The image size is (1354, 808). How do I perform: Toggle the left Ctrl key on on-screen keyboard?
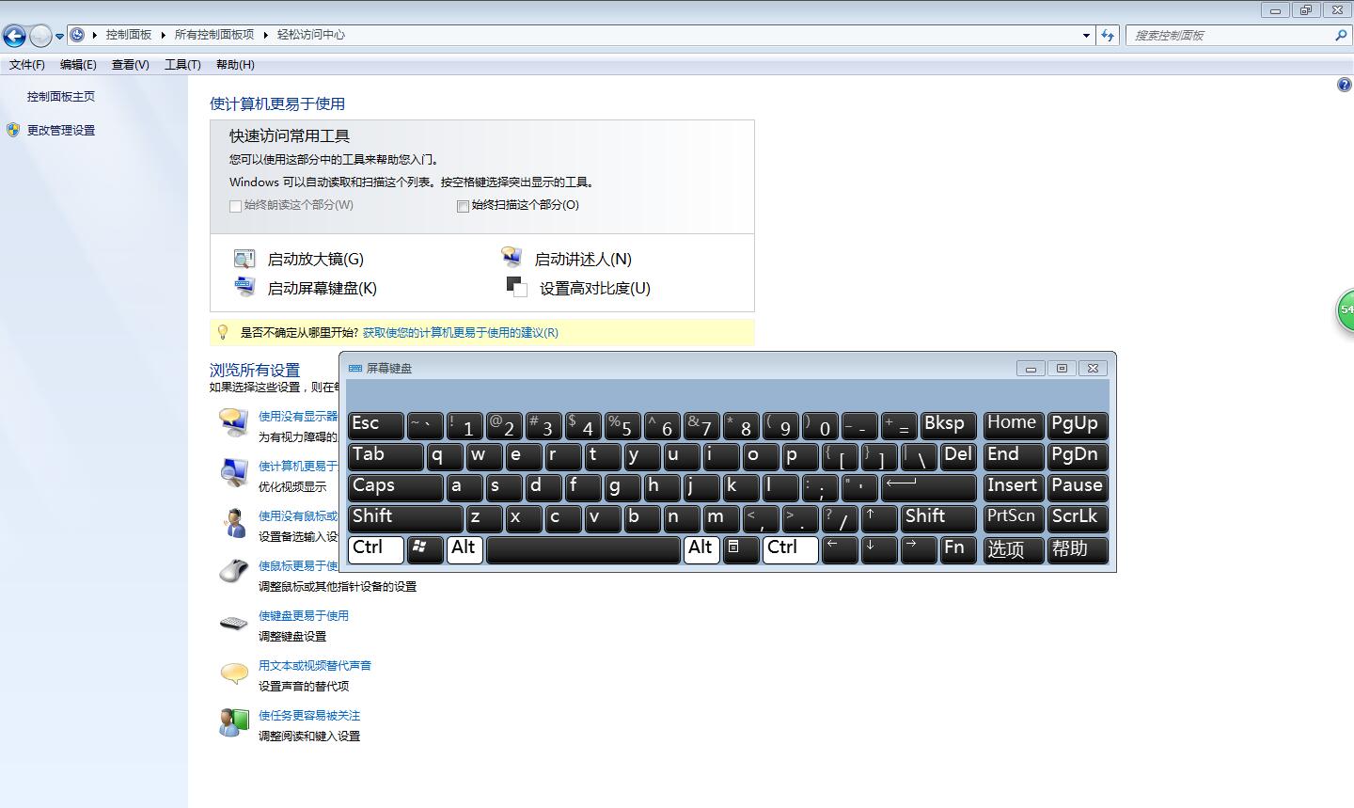[376, 549]
